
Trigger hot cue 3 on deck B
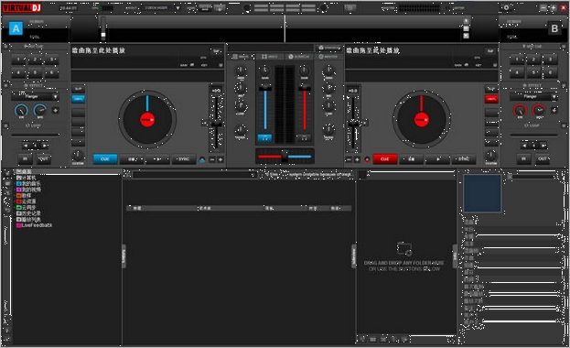tap(550, 60)
